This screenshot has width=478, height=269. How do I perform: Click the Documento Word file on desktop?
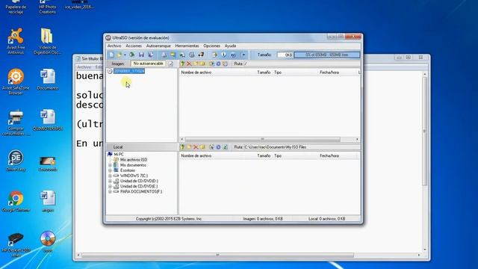pyautogui.click(x=48, y=80)
